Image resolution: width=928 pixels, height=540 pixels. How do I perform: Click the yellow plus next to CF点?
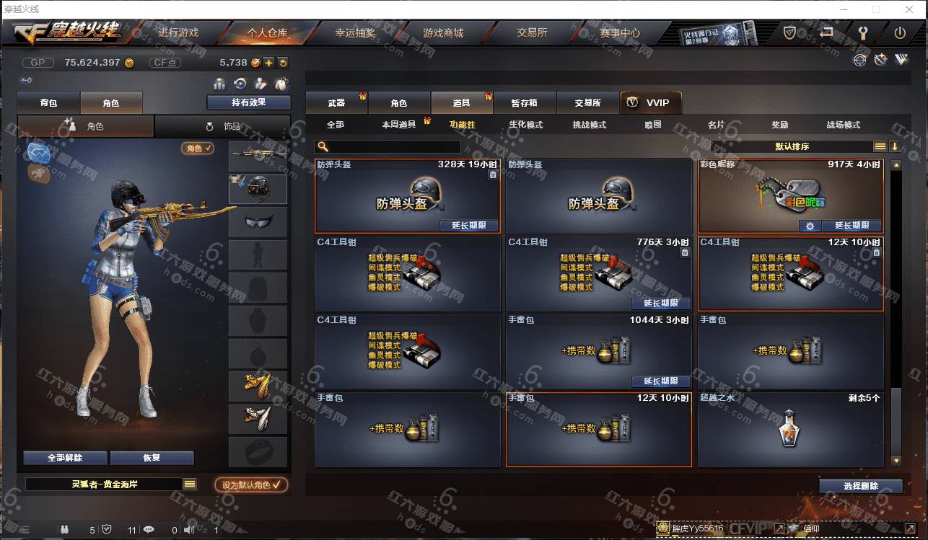(x=268, y=63)
